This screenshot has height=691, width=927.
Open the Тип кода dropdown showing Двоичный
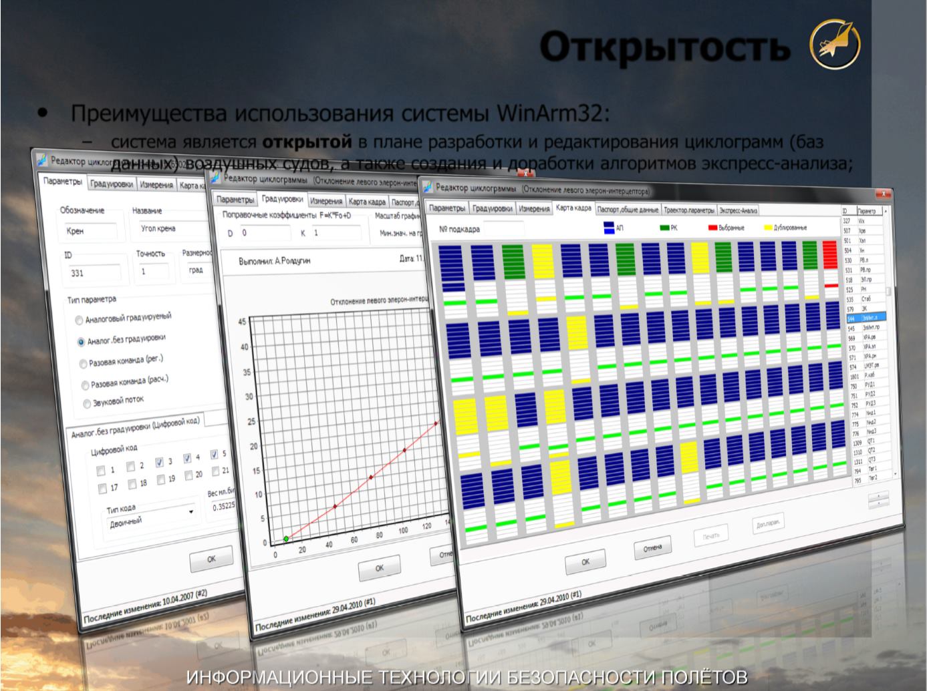[x=152, y=517]
